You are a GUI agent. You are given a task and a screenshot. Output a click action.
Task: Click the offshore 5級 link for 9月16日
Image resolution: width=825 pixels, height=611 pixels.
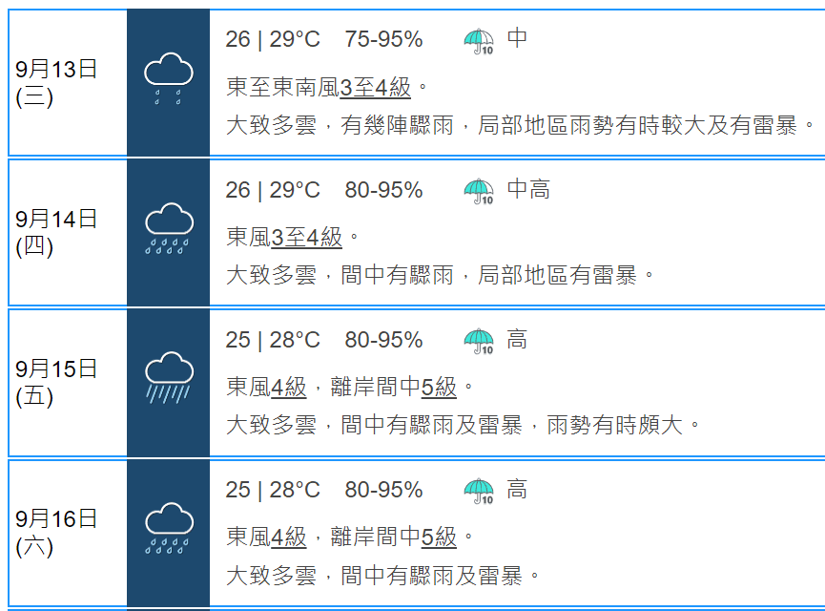[439, 537]
